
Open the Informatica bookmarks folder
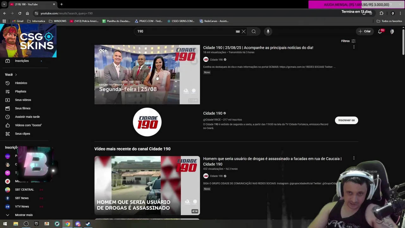tap(36, 21)
